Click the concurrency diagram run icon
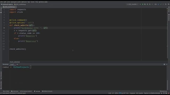Image resolution: width=170 pixels, height=95 pixels. click(x=150, y=4)
